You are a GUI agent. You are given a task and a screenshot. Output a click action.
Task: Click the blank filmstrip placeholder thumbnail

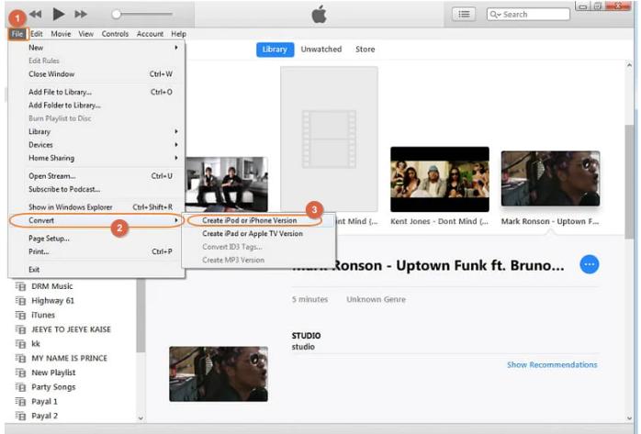click(x=329, y=139)
